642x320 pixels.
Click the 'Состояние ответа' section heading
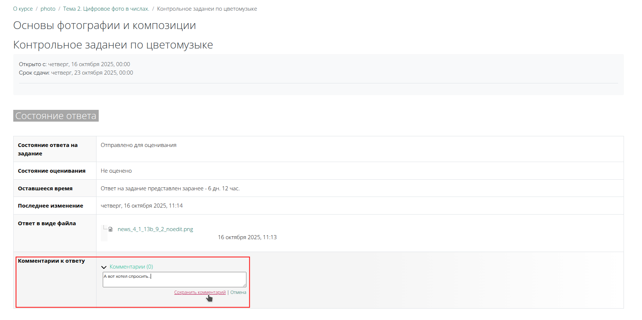pyautogui.click(x=56, y=116)
